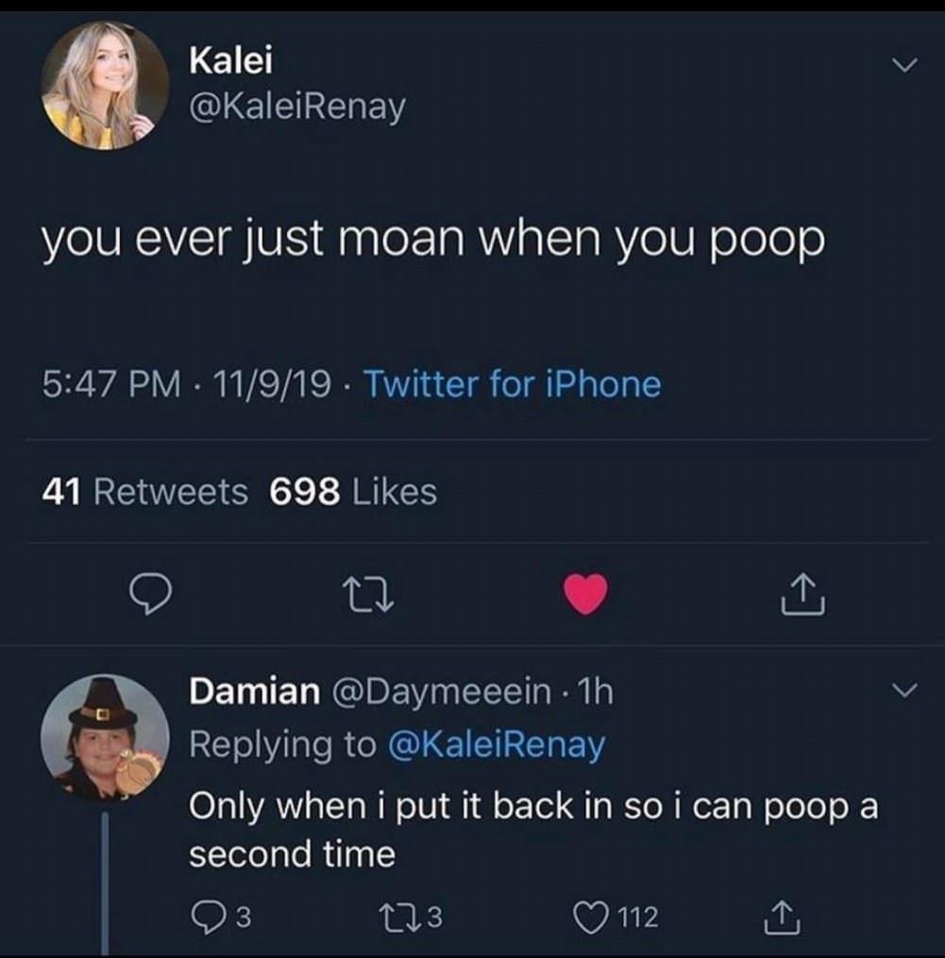Viewport: 945px width, 958px height.
Task: Open the Twitter for iPhone link
Action: click(512, 384)
